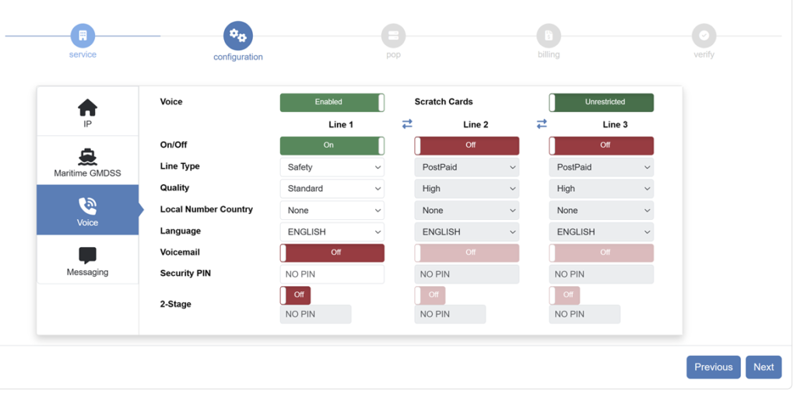Open the Messaging sidebar tab
The image size is (797, 394).
click(87, 261)
